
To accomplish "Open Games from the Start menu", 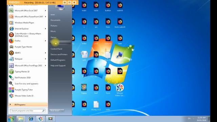I will tap(54, 37).
